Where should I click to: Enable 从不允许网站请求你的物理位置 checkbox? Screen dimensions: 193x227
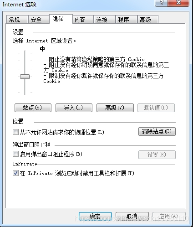[15, 132]
